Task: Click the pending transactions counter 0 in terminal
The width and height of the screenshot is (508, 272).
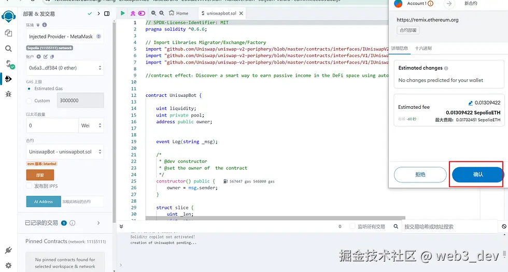Action: click(x=340, y=226)
